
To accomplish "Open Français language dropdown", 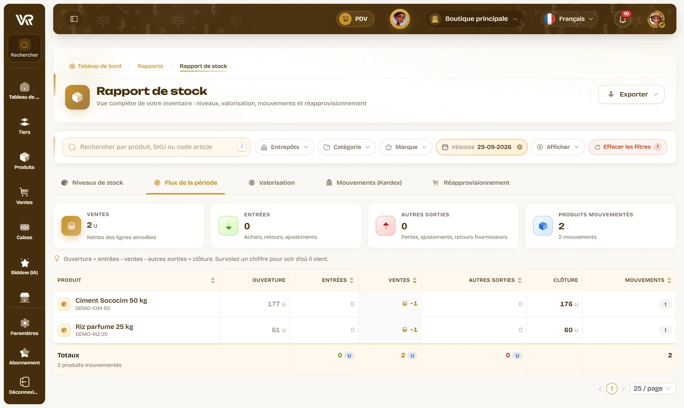I will pos(569,19).
